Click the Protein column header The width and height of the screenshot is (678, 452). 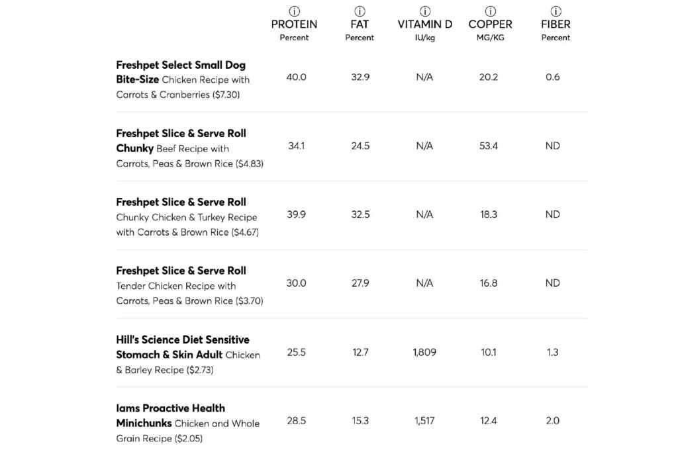click(x=294, y=24)
